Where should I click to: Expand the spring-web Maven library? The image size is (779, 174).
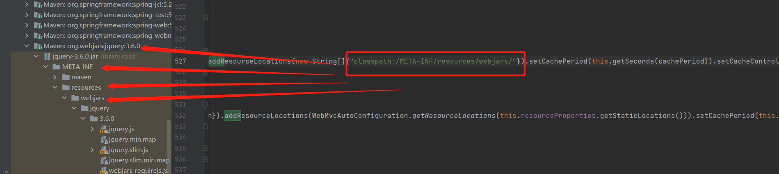[x=27, y=25]
